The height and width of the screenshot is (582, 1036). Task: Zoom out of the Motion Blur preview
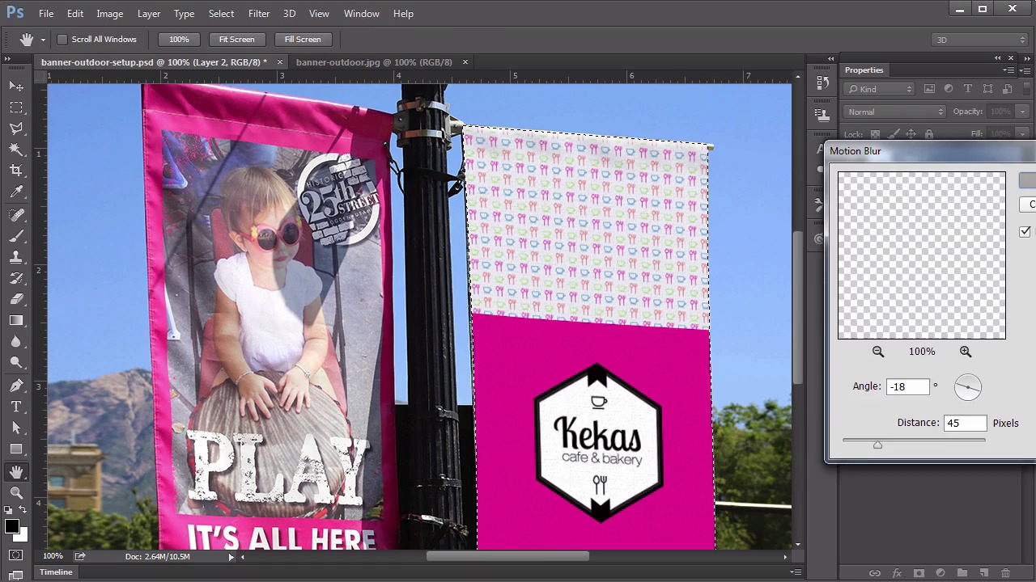coord(878,352)
